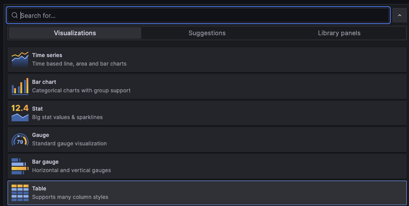Select the Table title label
The width and height of the screenshot is (409, 206).
(39, 189)
